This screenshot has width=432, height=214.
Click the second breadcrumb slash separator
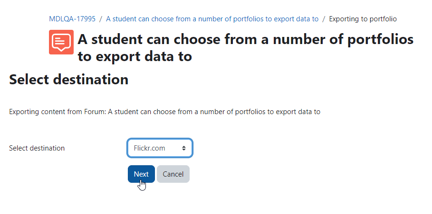(x=324, y=19)
